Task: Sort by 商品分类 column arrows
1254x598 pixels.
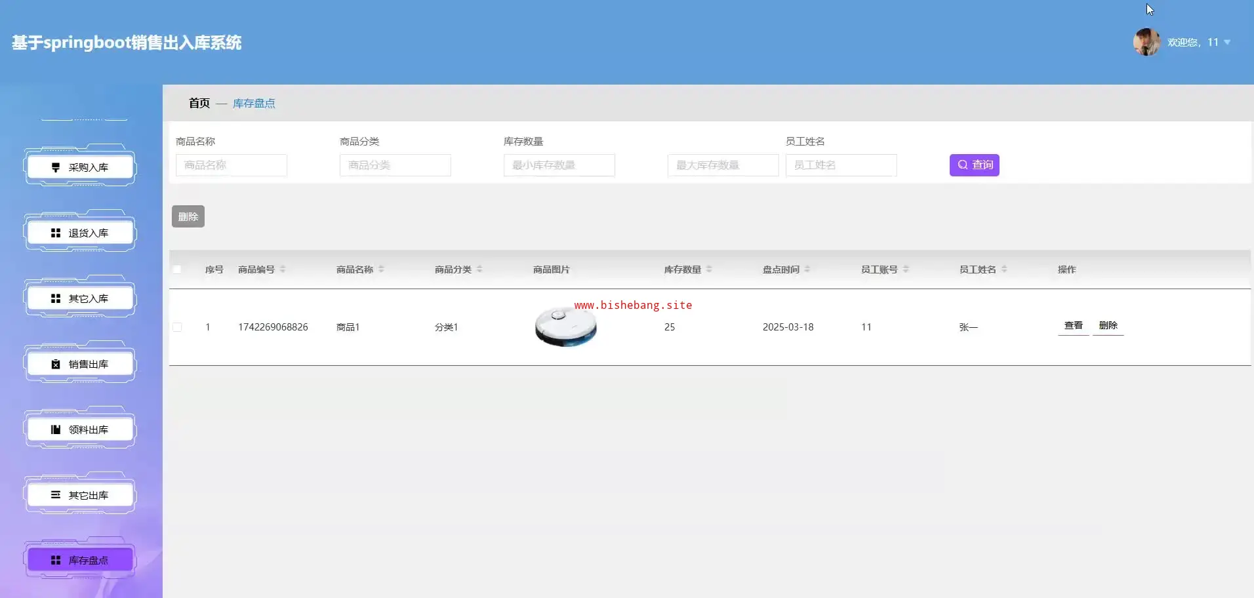Action: (479, 269)
